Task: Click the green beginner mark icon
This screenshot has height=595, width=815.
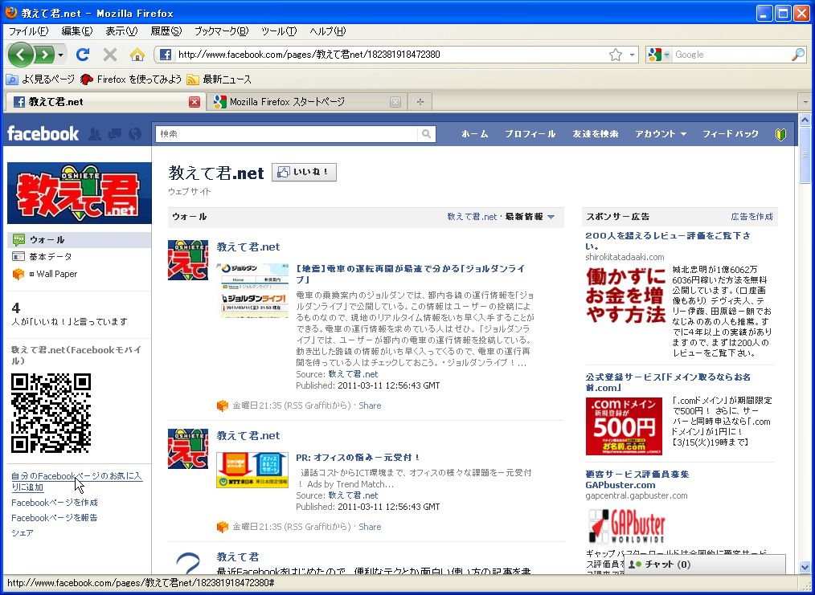Action: tap(780, 134)
